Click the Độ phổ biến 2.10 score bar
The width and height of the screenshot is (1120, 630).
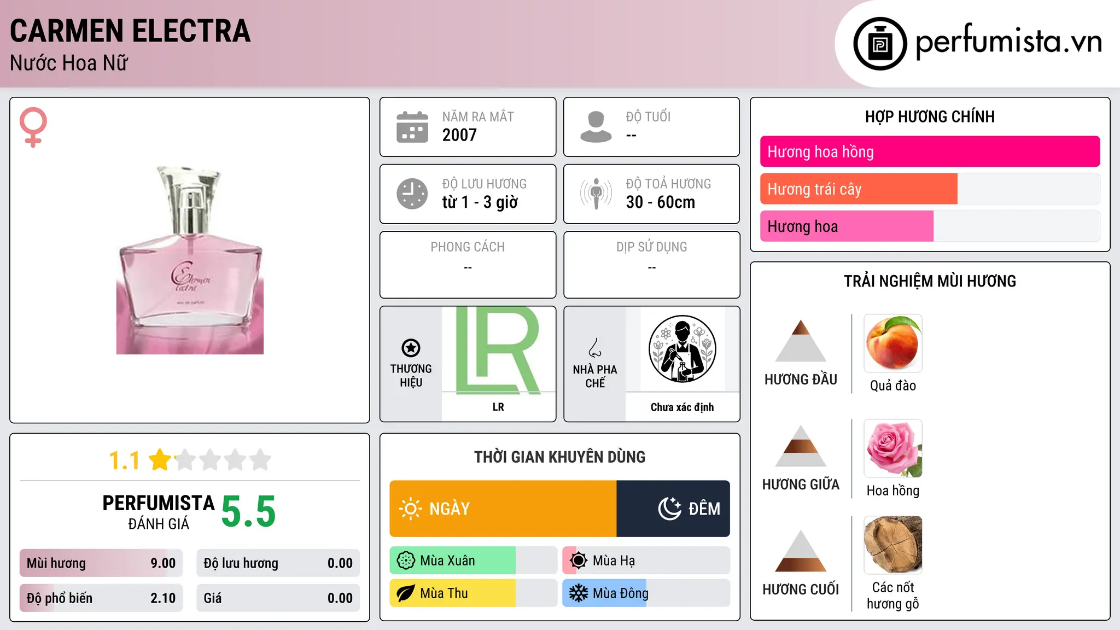(x=101, y=598)
